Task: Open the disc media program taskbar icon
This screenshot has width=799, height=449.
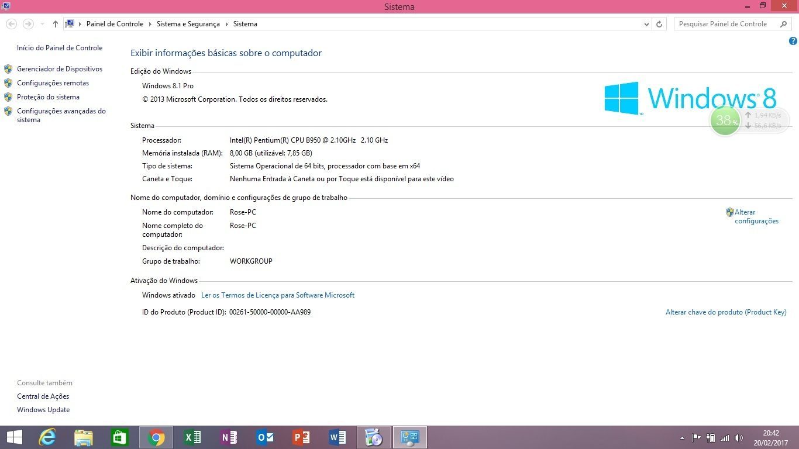Action: point(374,437)
